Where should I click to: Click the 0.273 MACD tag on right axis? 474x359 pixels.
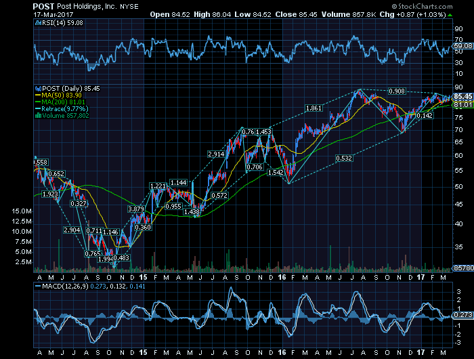[462, 315]
